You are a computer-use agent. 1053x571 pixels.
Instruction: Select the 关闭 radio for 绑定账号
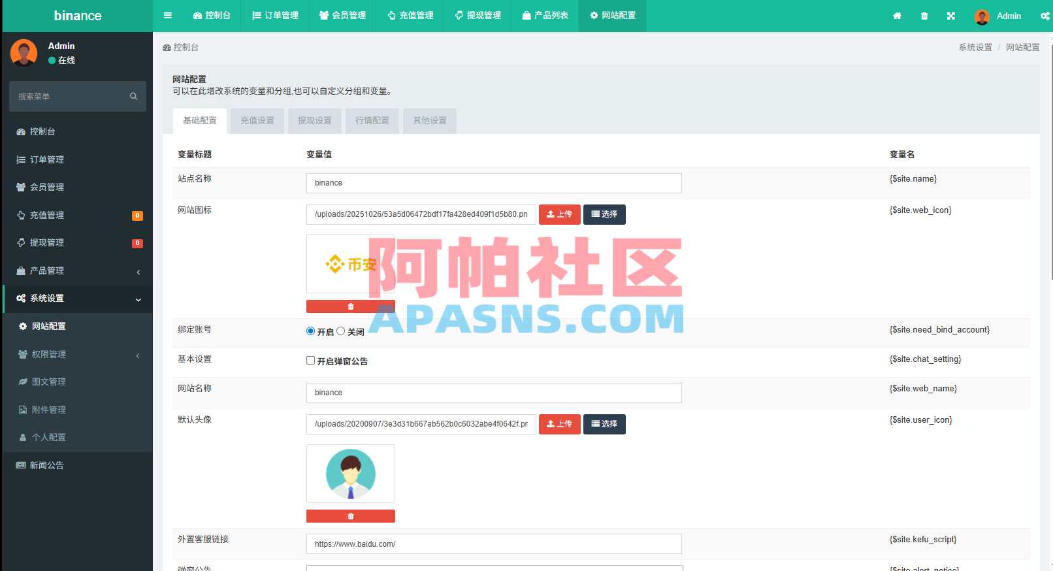coord(341,331)
